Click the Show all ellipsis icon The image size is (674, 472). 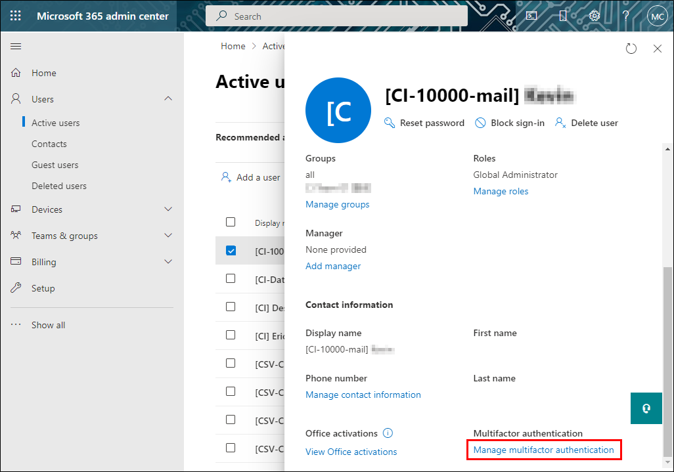click(16, 325)
